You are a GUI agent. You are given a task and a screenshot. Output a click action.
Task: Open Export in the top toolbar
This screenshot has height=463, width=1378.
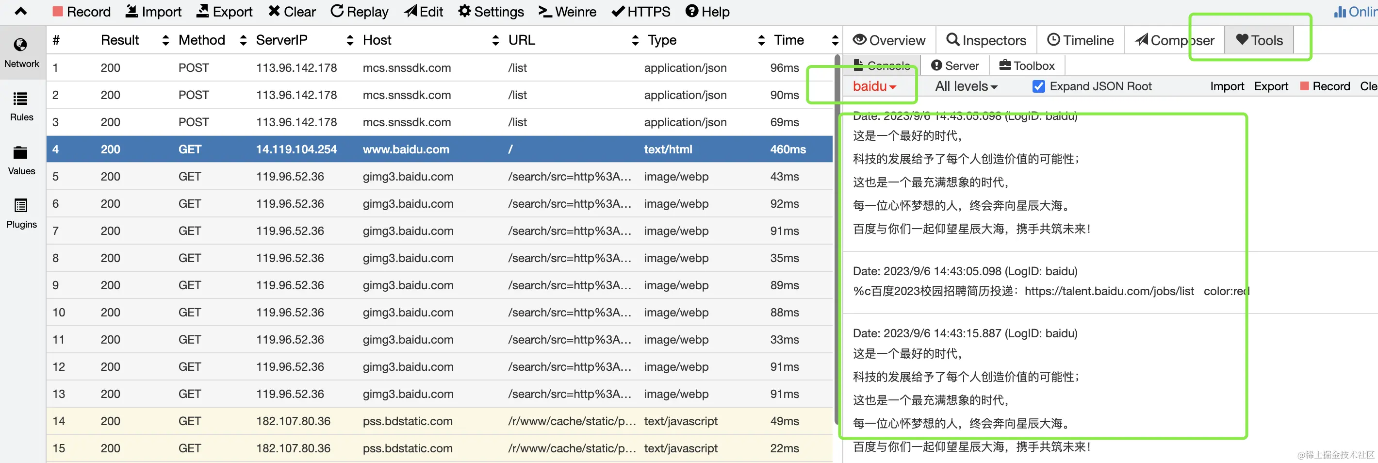(x=224, y=12)
